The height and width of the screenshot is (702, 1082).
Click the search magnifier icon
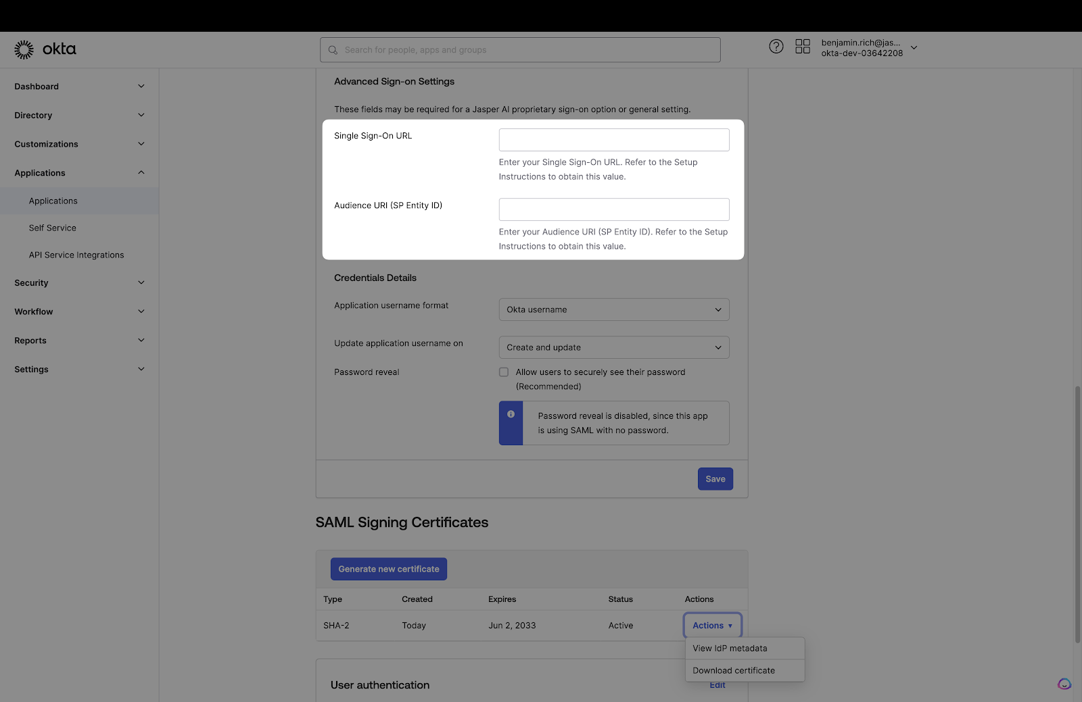point(333,50)
